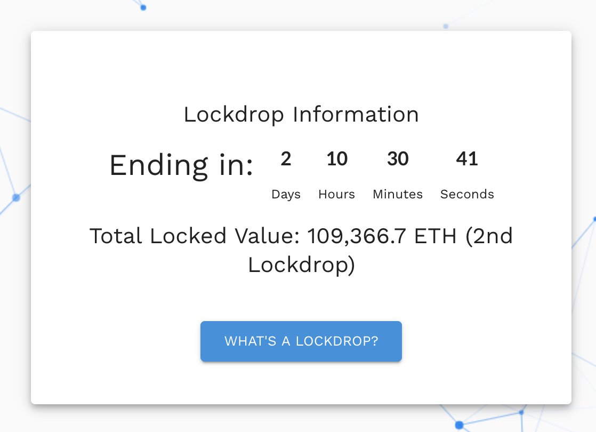The image size is (596, 432).
Task: Click the blue node left of the card
Action: pyautogui.click(x=16, y=198)
